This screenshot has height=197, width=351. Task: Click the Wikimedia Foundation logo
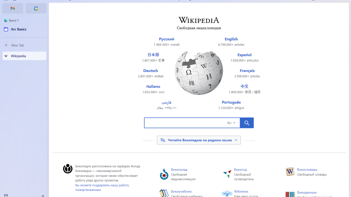[68, 169]
